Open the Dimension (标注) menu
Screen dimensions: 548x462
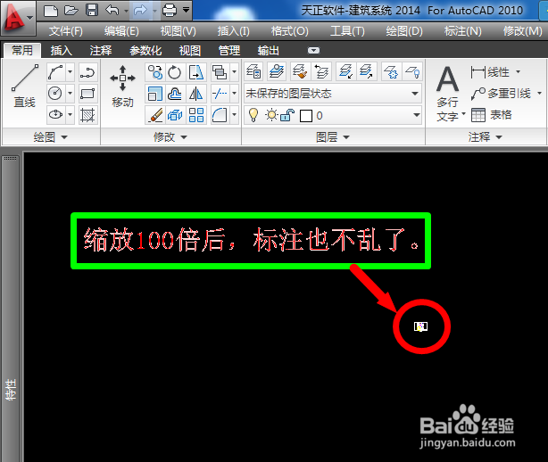point(462,31)
